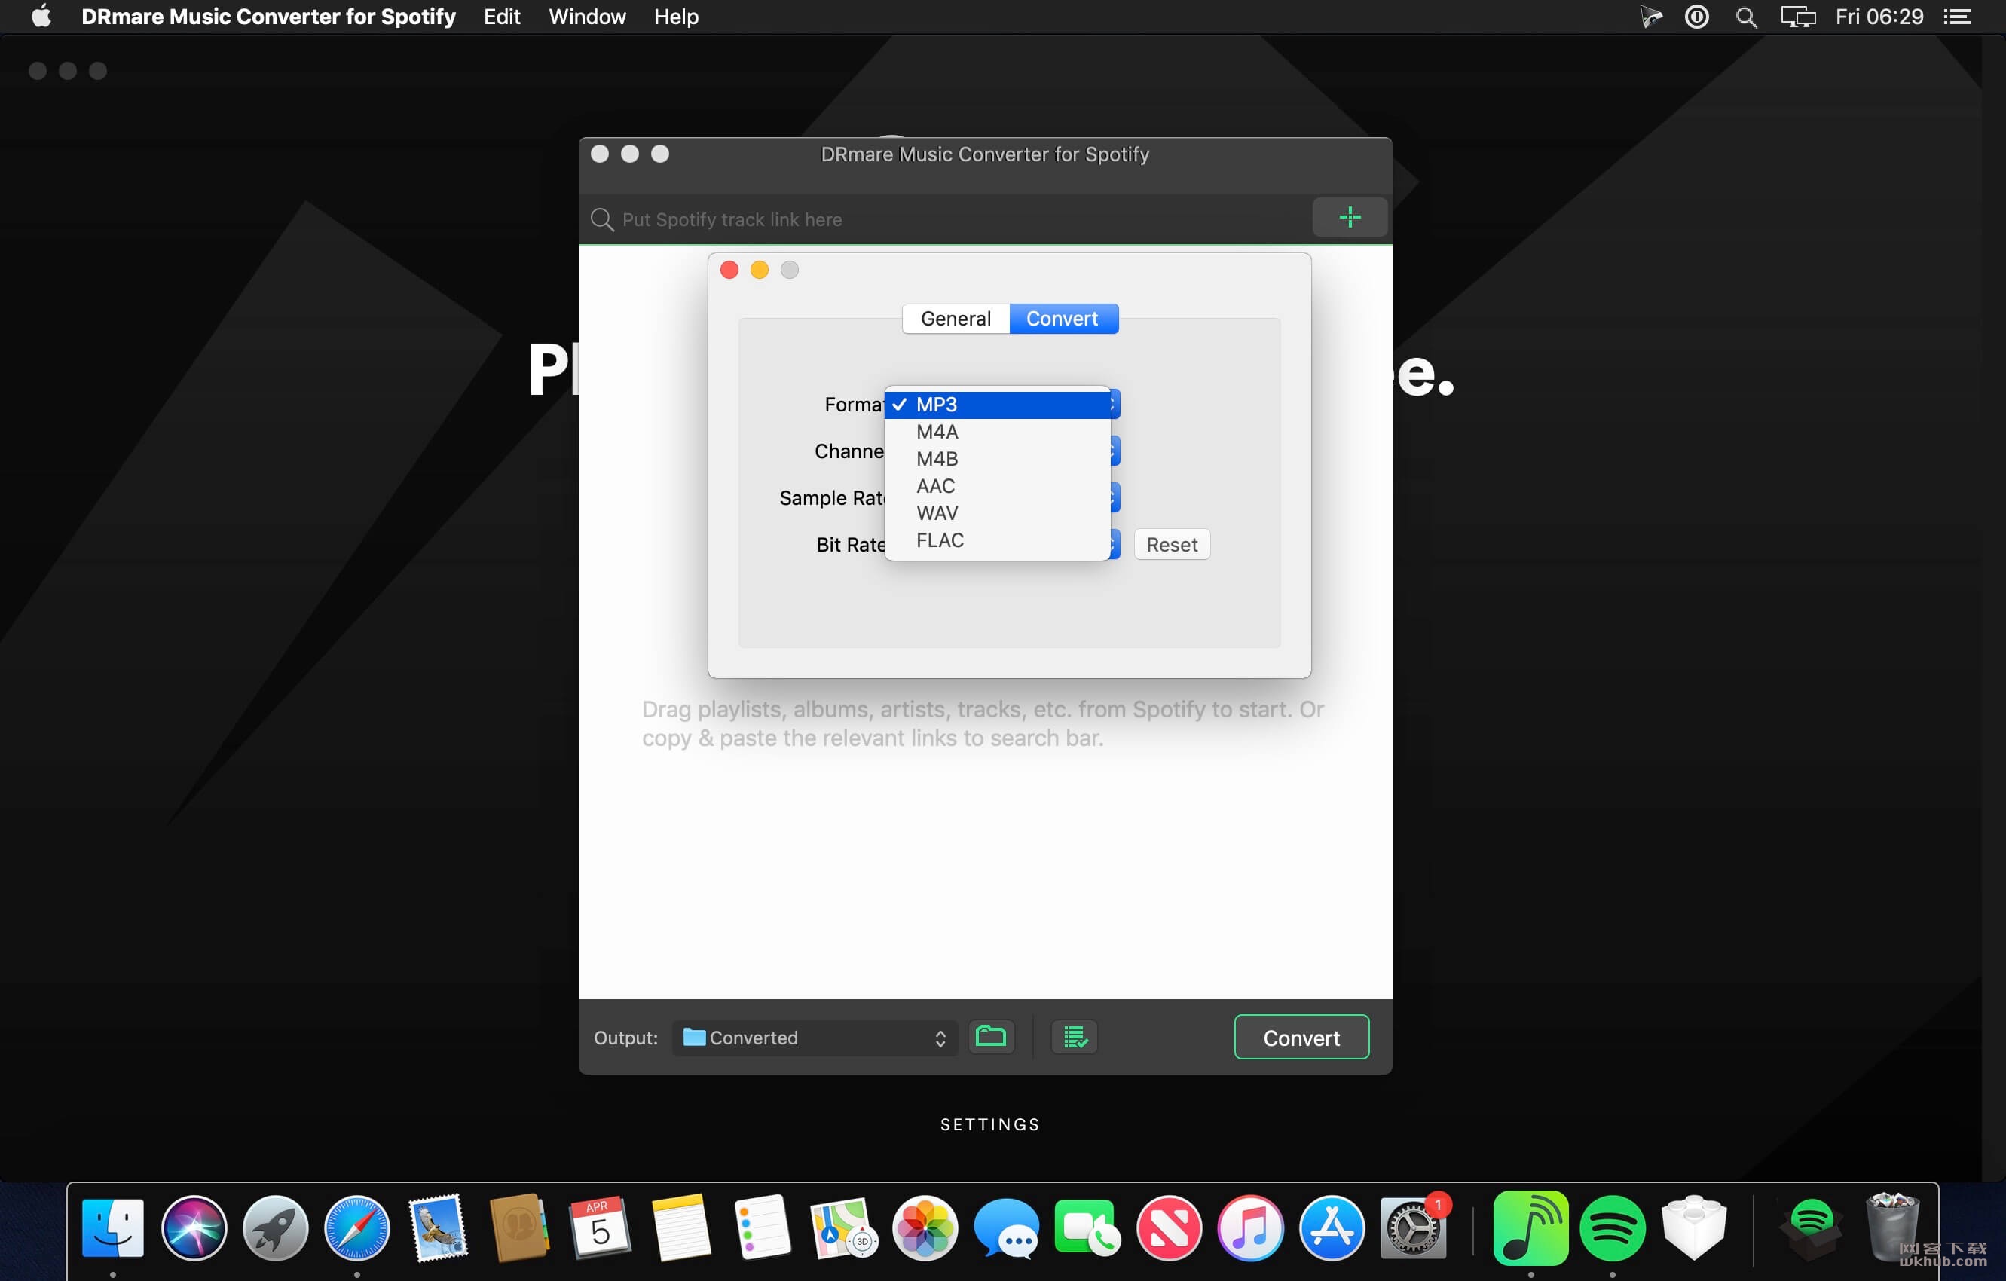Open the Edit menu
Screen dimensions: 2006x1281
(502, 17)
